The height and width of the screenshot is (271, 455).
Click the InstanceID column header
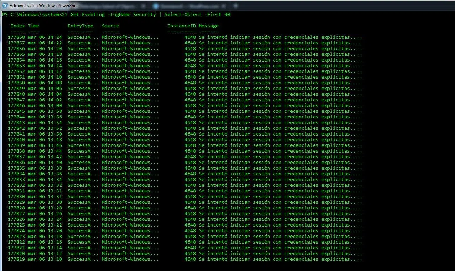point(181,26)
